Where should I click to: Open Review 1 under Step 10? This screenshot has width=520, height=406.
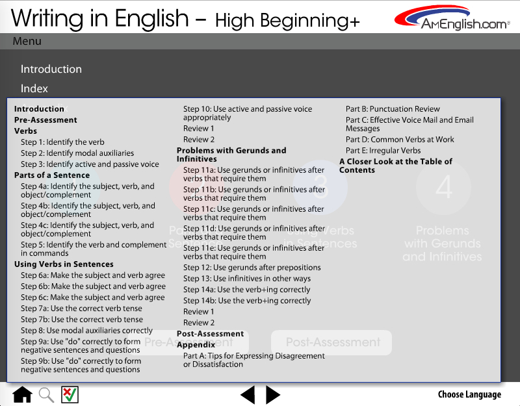point(199,128)
